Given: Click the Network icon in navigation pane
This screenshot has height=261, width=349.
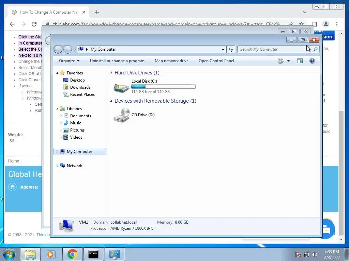Looking at the screenshot, I should [x=62, y=166].
